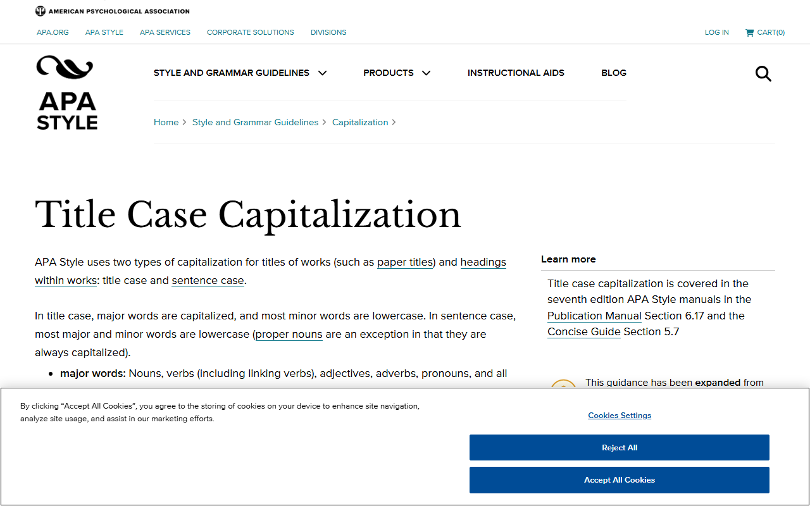
Task: Open APA.ORG top link
Action: (x=53, y=32)
